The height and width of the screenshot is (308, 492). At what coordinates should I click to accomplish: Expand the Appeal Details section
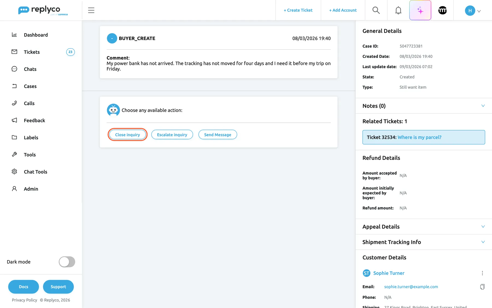coord(483,226)
